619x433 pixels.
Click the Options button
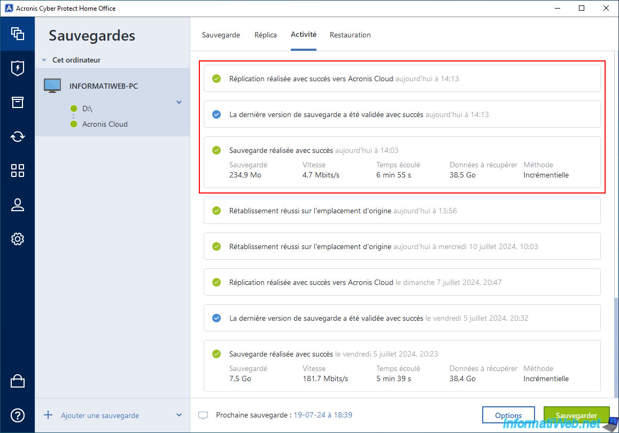pyautogui.click(x=508, y=415)
